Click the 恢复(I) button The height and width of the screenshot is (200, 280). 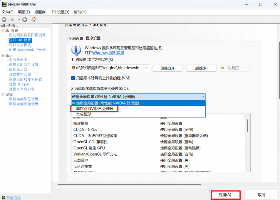tap(235, 68)
